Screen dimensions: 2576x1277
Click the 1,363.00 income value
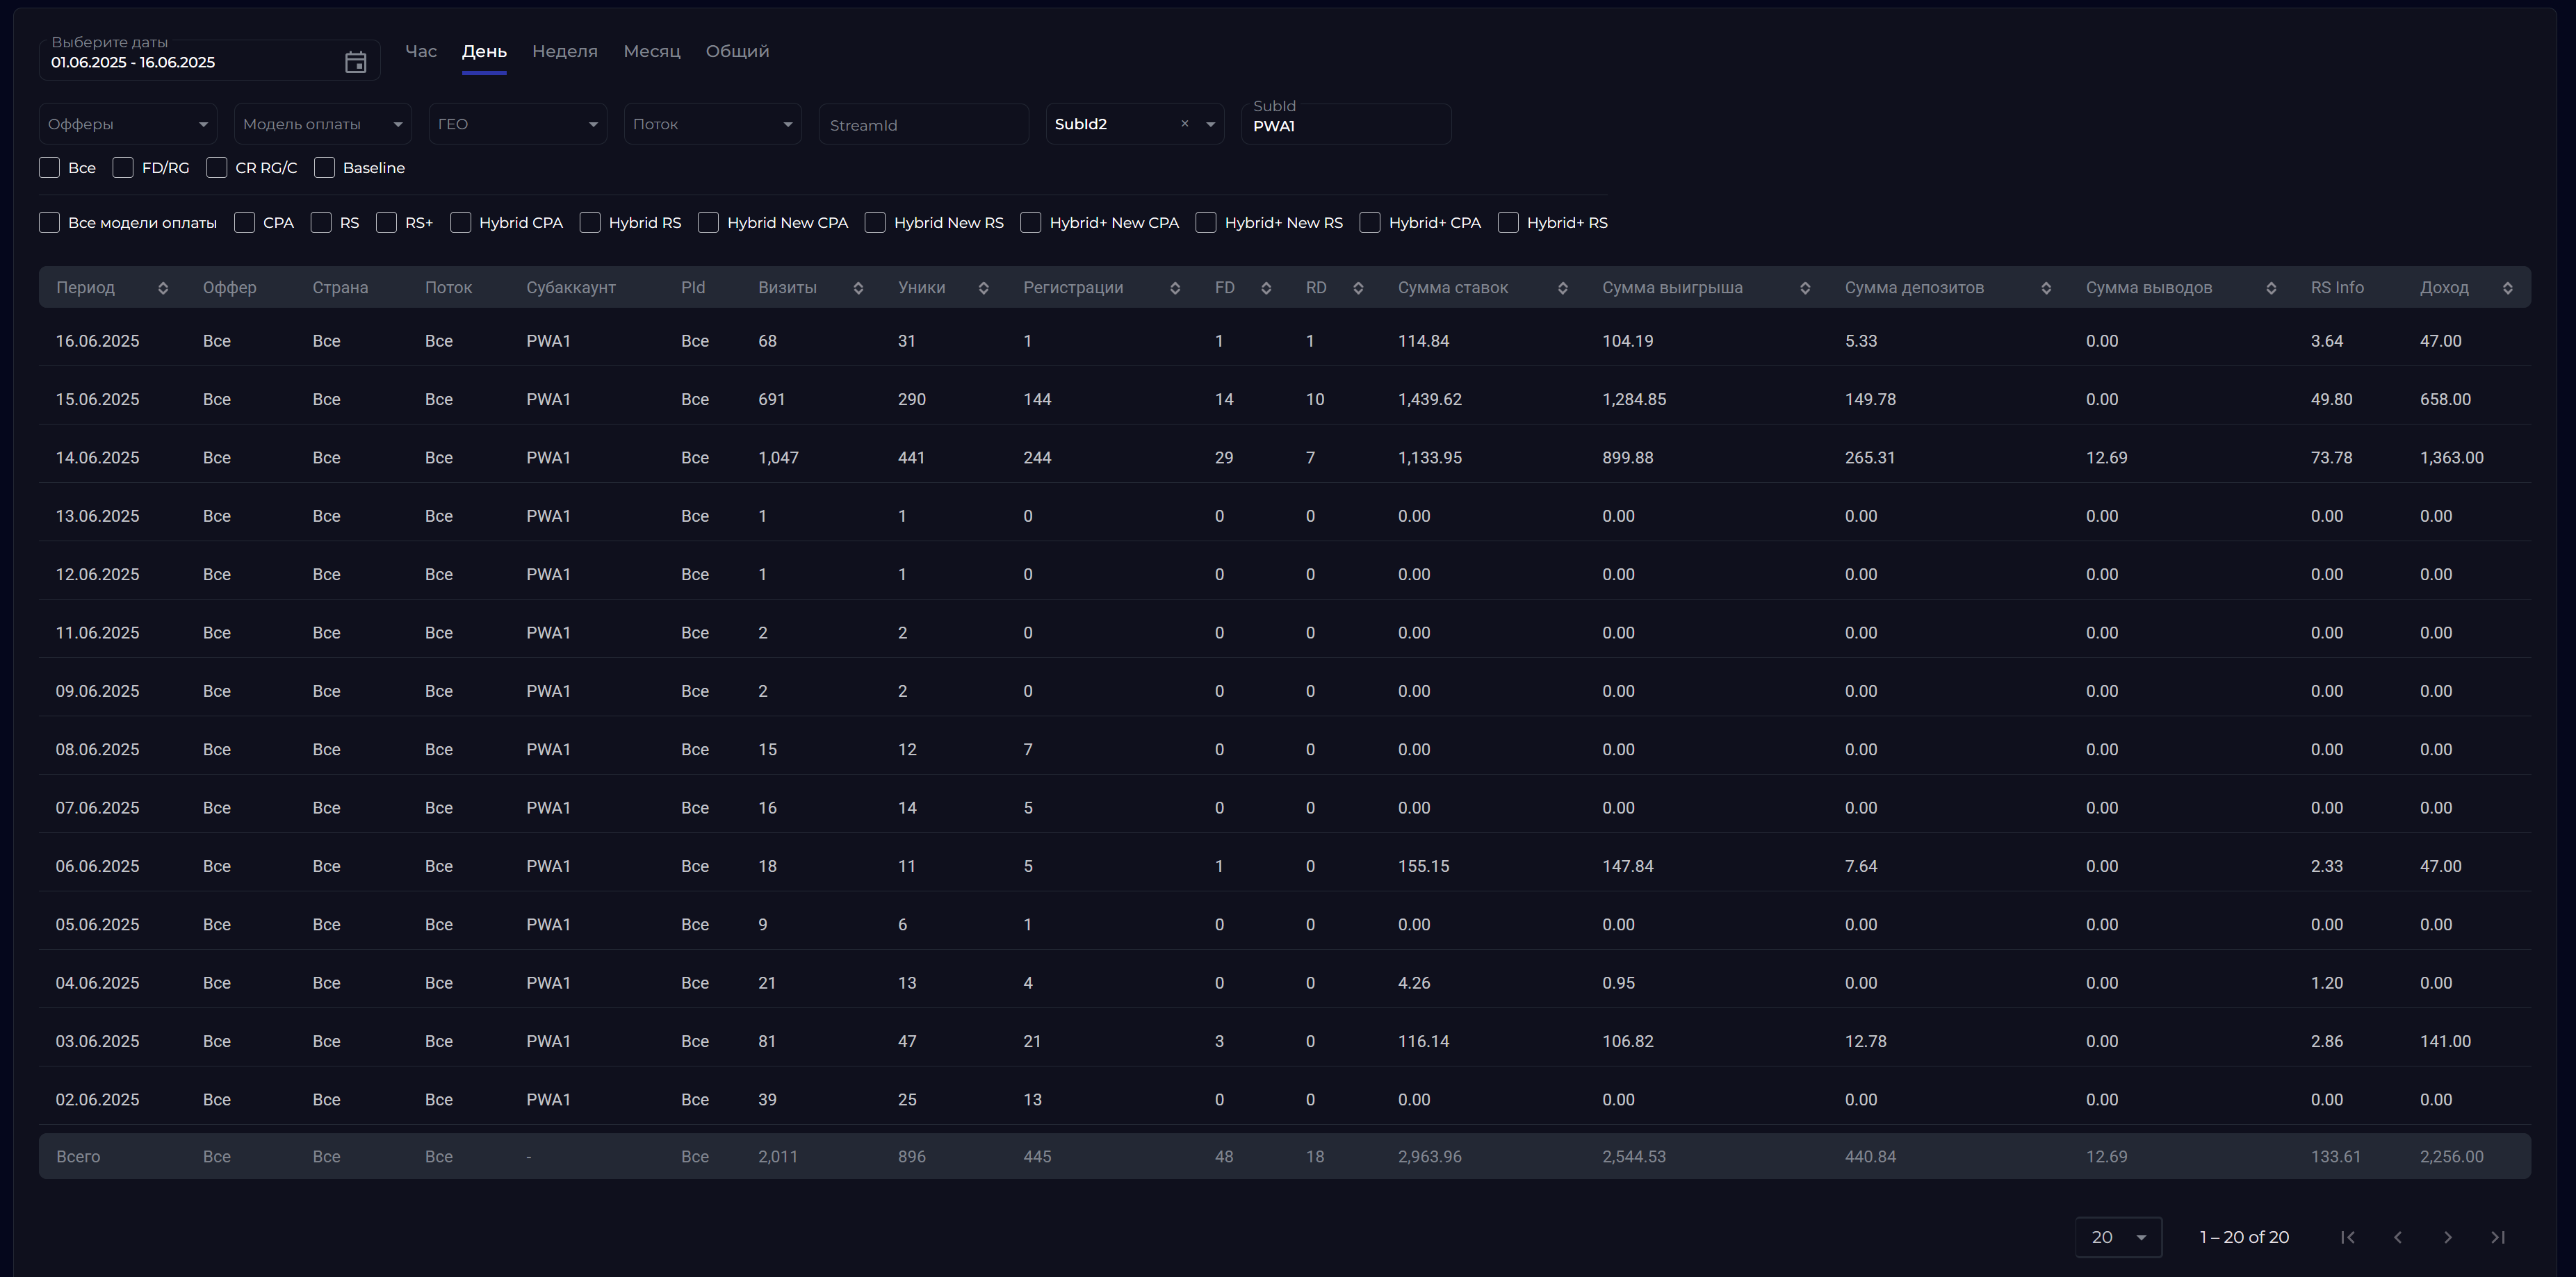(x=2452, y=458)
